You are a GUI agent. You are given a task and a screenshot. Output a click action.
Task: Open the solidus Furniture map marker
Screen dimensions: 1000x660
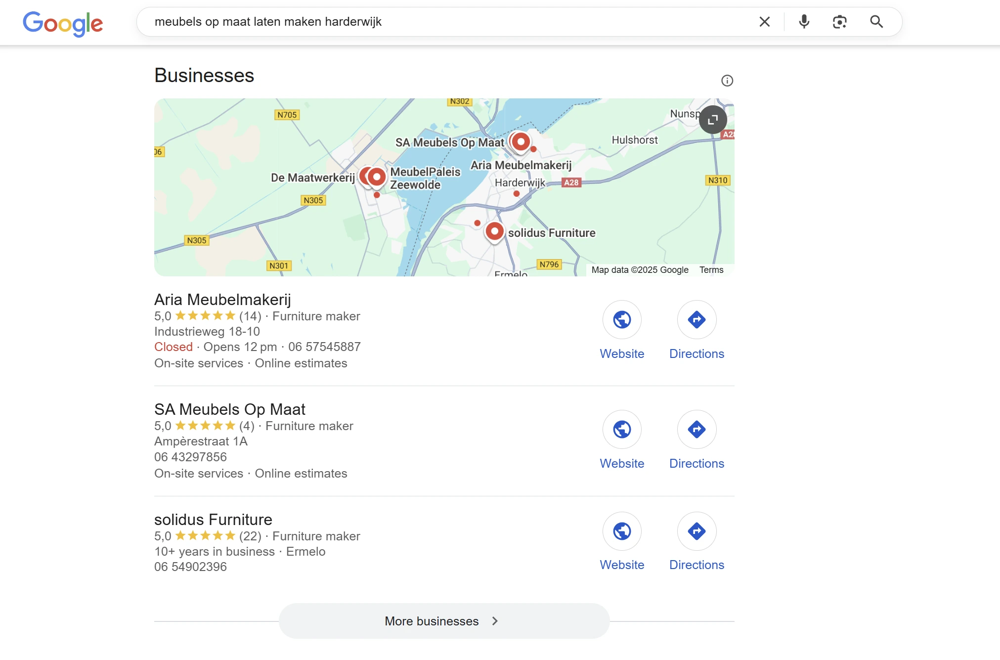(x=494, y=231)
